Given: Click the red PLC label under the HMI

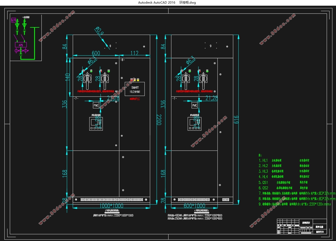Looking at the screenshot, I should coord(135,99).
